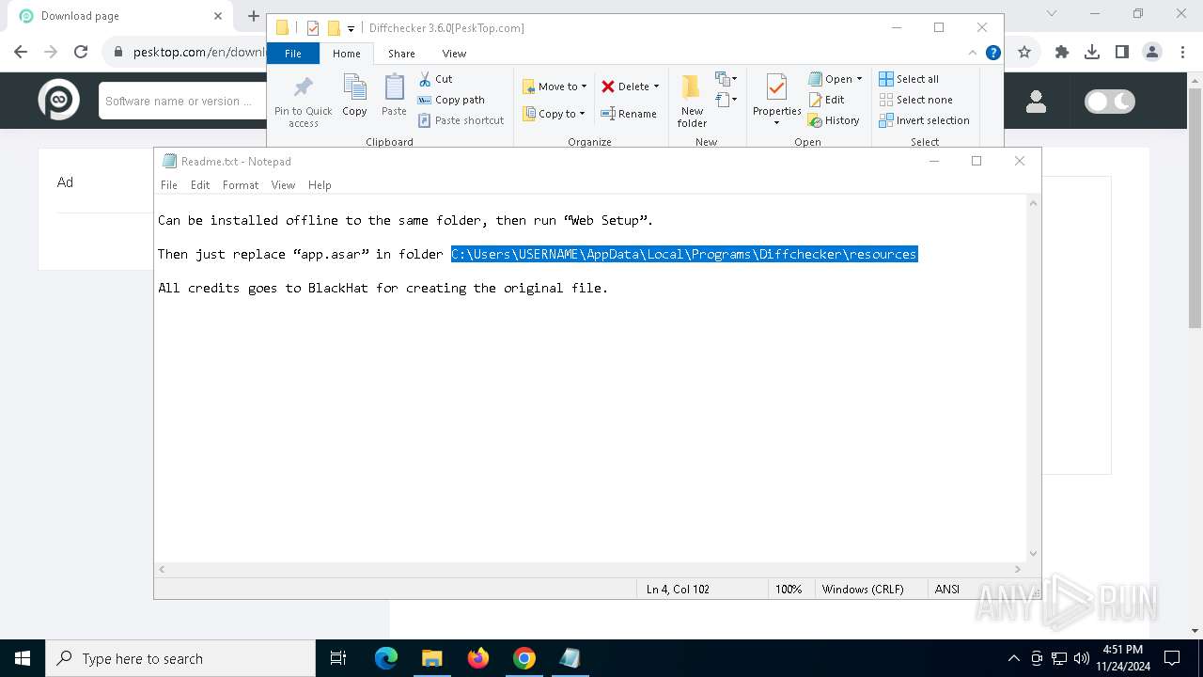Open Notepad Help menu
The image size is (1203, 677).
[x=320, y=185]
